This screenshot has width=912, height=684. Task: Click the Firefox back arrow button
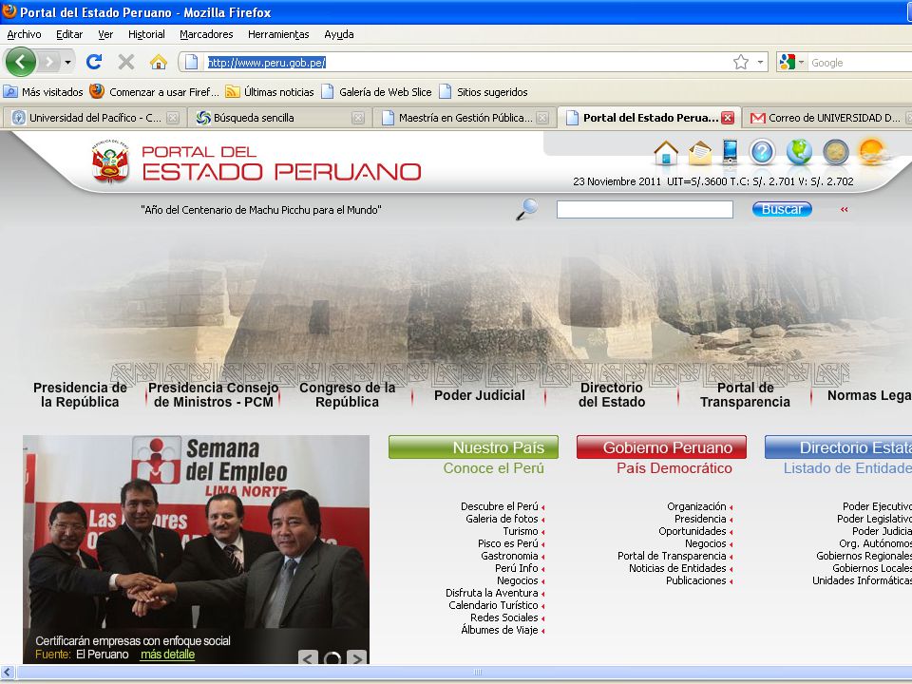coord(20,62)
